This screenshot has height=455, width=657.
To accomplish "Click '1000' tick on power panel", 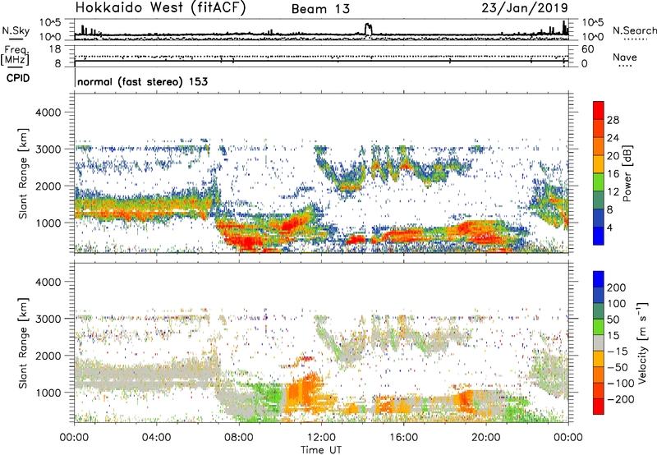I will [x=48, y=223].
